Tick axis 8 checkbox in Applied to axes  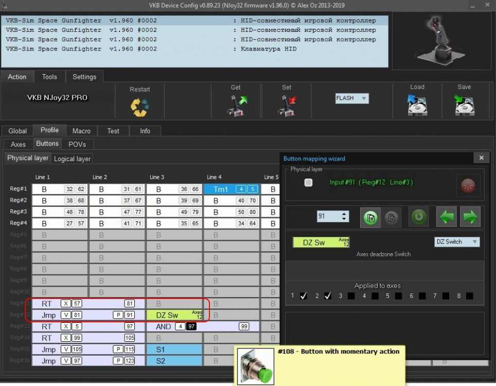tap(469, 296)
